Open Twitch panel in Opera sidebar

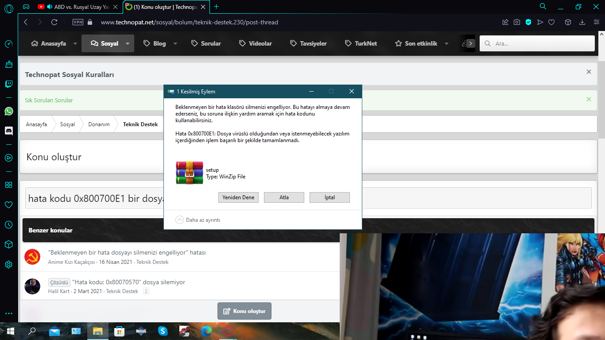tap(9, 84)
